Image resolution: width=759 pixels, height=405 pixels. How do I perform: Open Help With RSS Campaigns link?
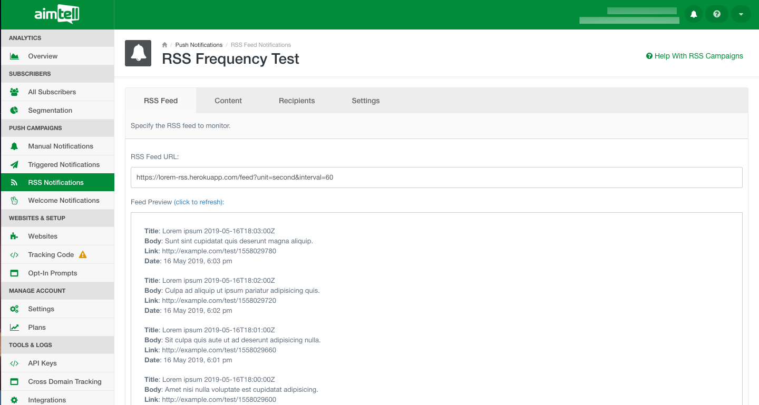(x=695, y=56)
